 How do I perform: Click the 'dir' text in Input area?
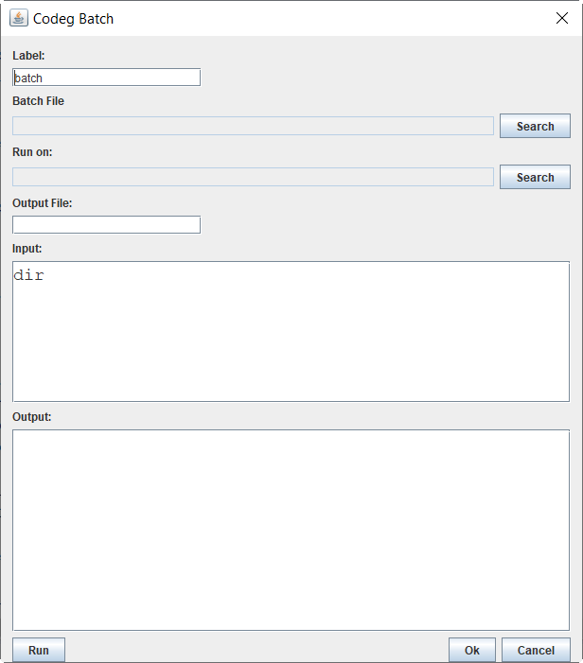click(29, 276)
